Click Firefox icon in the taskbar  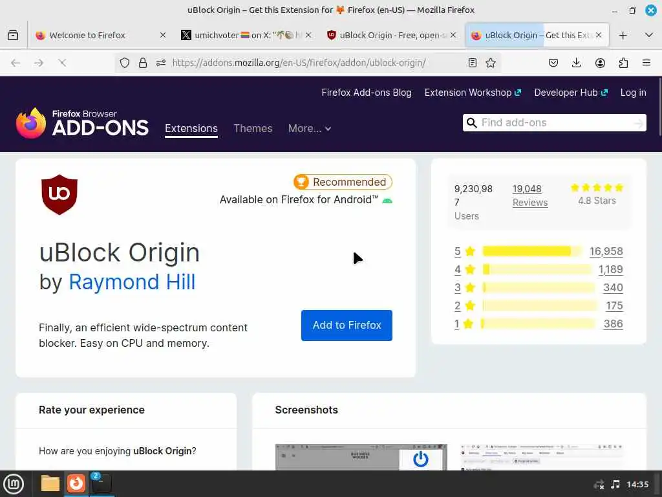[76, 483]
